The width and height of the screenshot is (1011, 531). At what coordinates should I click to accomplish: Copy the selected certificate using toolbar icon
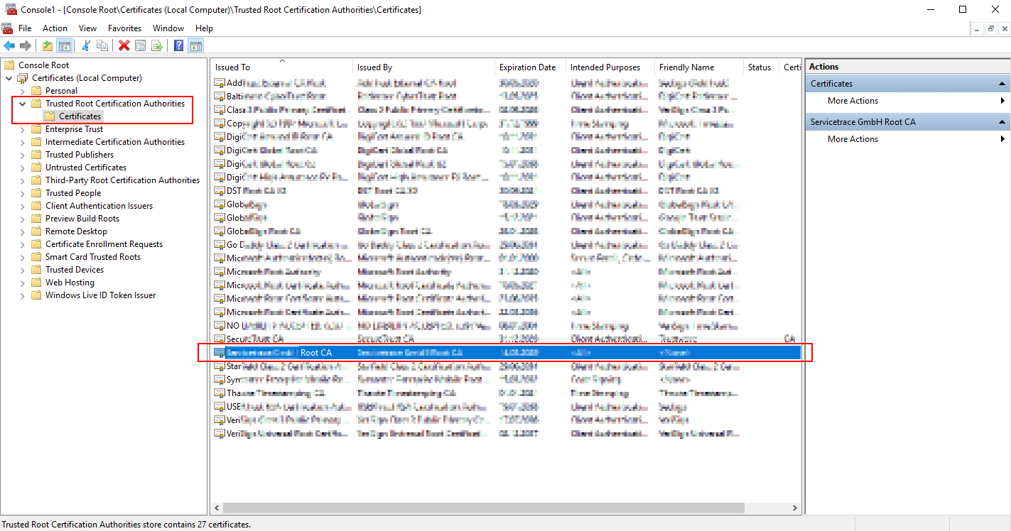click(x=102, y=45)
